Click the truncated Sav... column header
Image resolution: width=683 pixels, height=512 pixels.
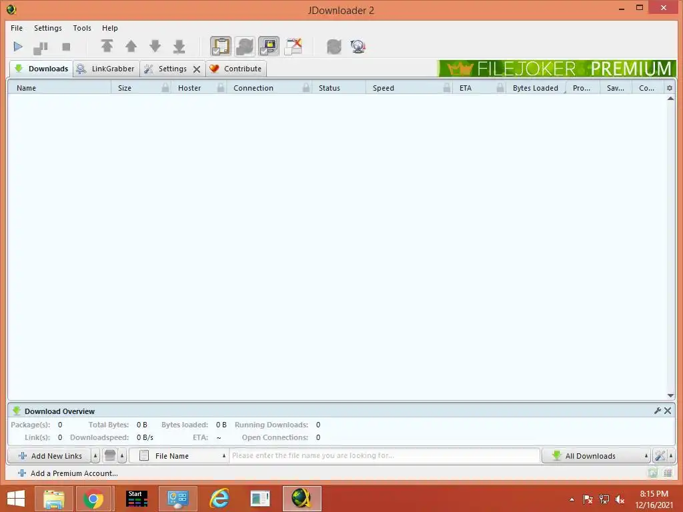click(x=616, y=88)
